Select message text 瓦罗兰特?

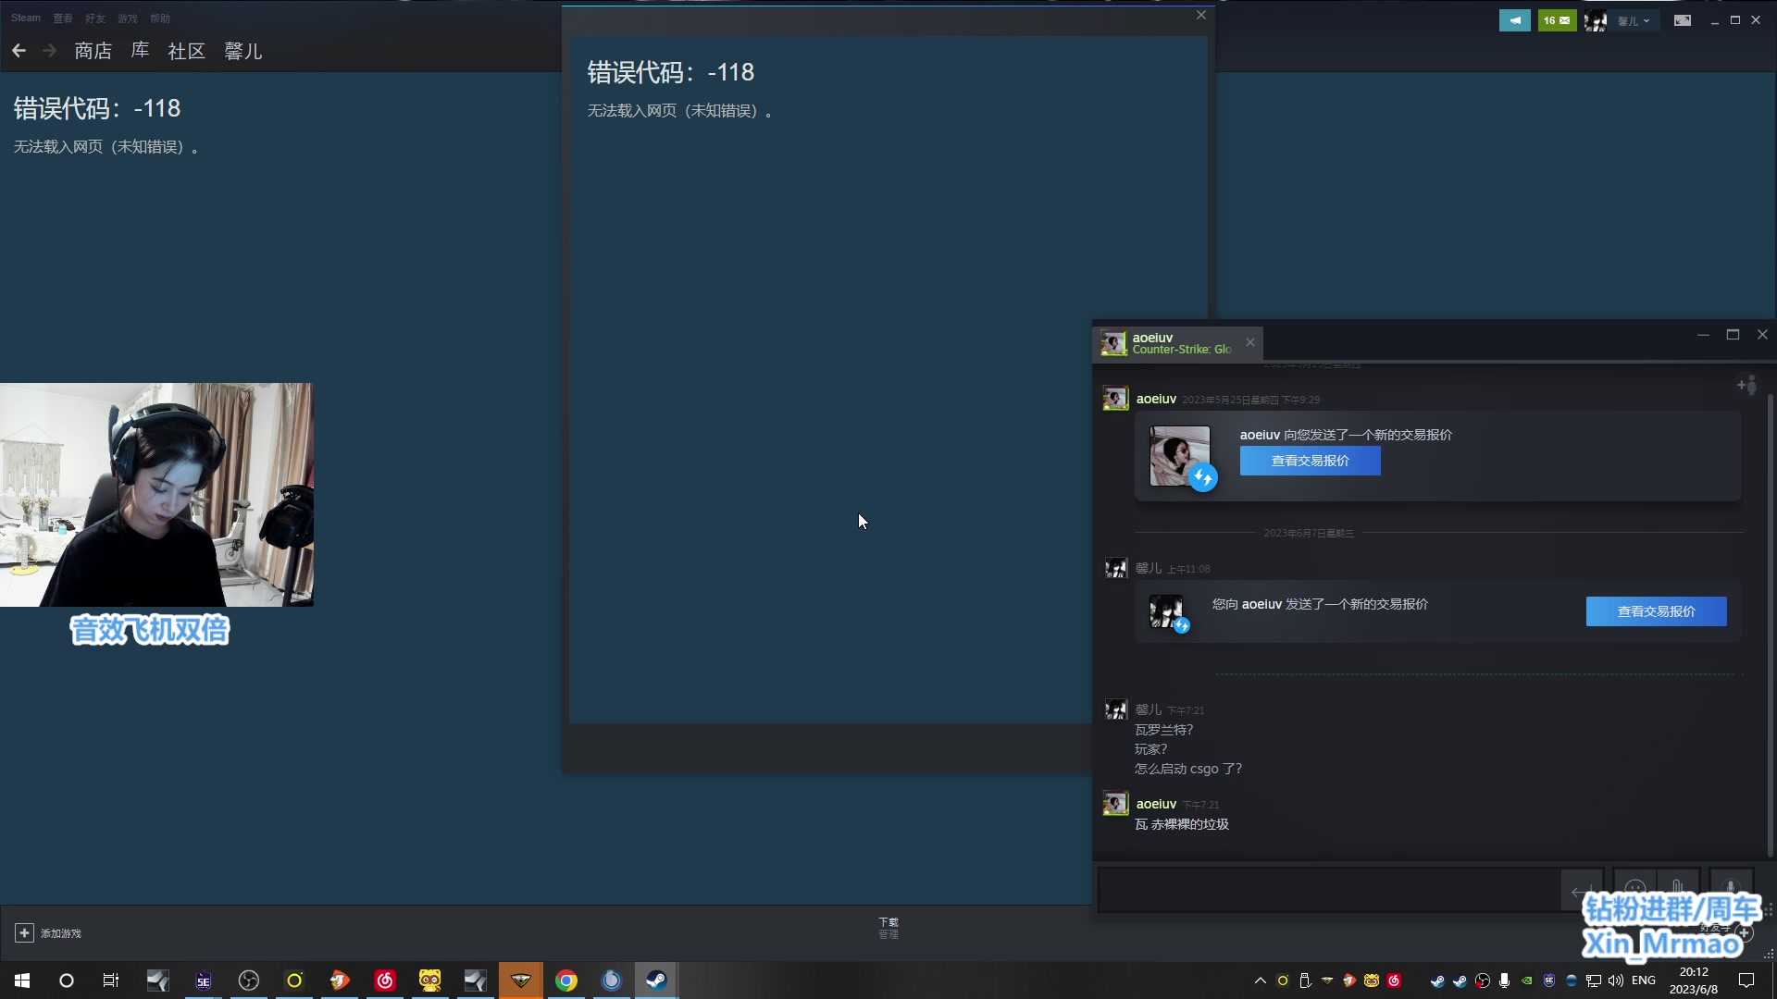coord(1164,730)
